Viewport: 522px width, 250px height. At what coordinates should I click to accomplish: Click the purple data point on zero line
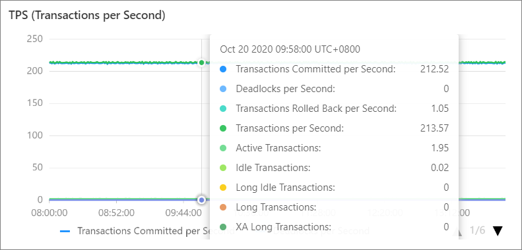[201, 200]
